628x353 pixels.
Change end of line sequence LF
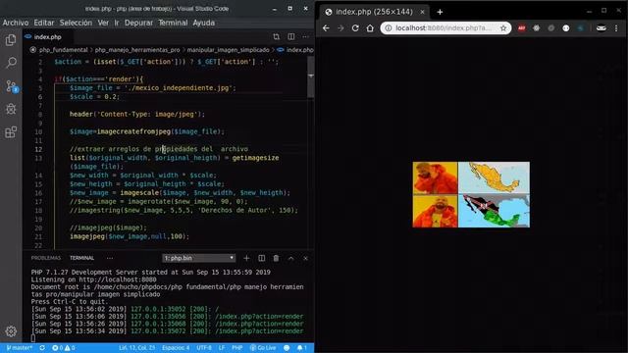(x=222, y=348)
